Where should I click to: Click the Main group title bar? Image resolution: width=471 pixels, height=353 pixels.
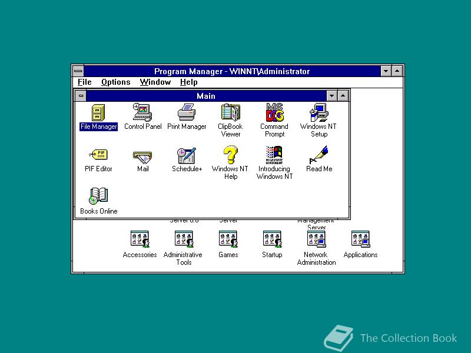pyautogui.click(x=206, y=96)
